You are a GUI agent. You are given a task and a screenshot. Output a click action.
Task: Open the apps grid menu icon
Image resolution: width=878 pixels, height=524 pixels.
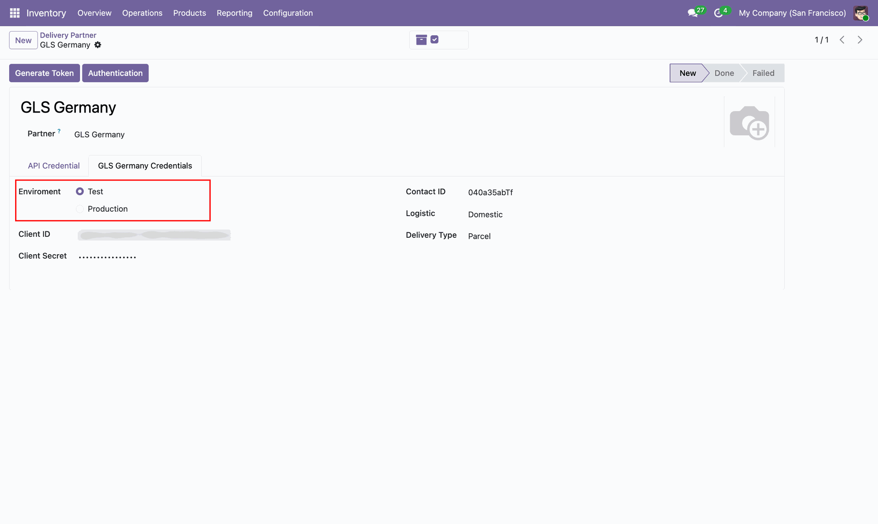click(x=15, y=13)
